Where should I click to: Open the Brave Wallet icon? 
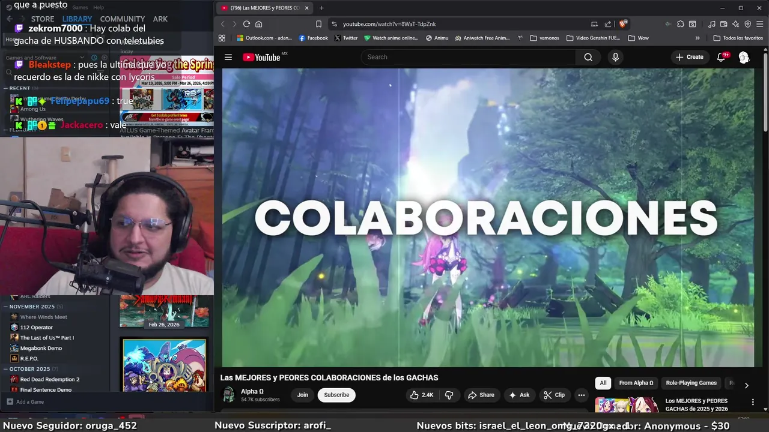coord(724,24)
